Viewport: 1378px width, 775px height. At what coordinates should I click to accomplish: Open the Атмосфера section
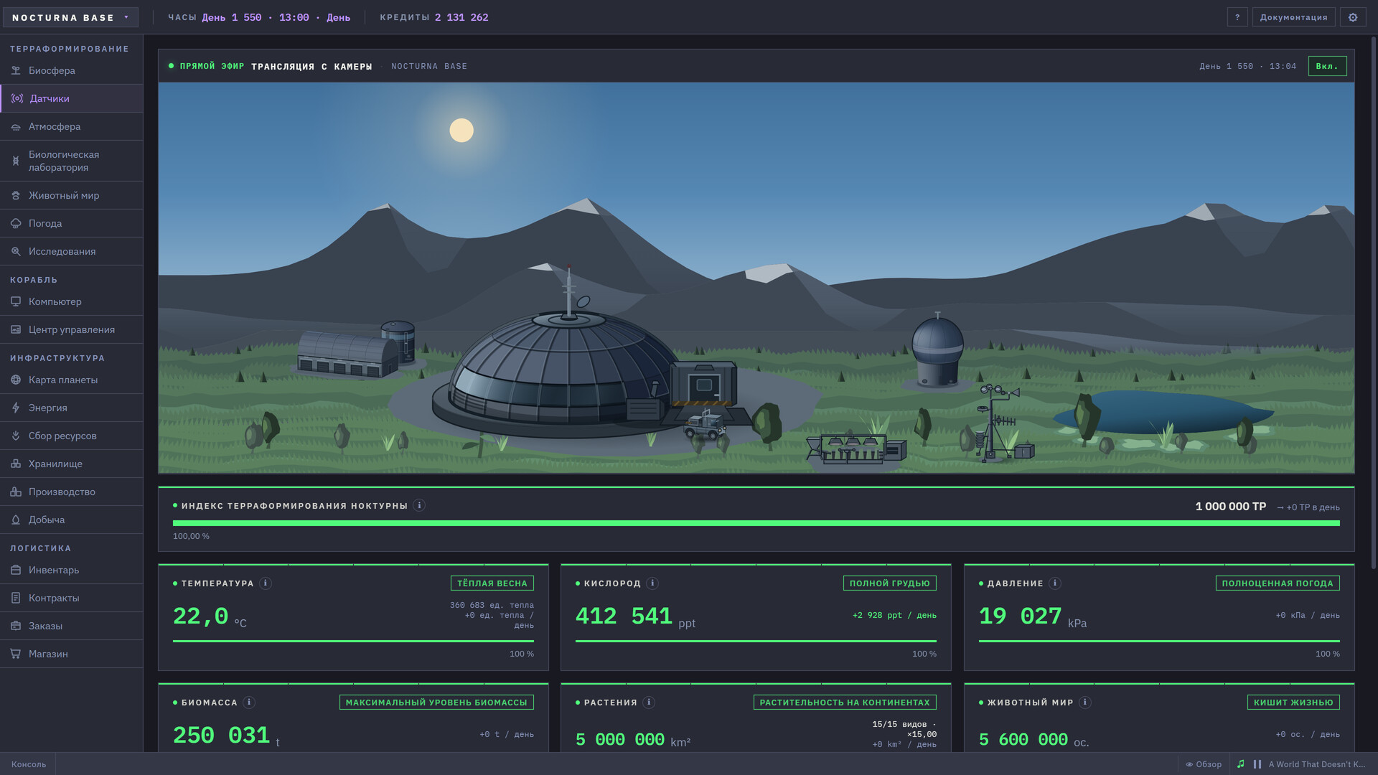click(72, 126)
